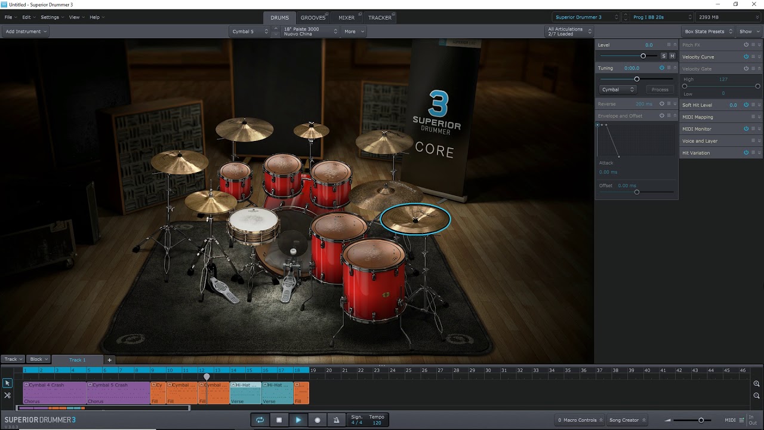Toggle loop playback button

(x=260, y=420)
